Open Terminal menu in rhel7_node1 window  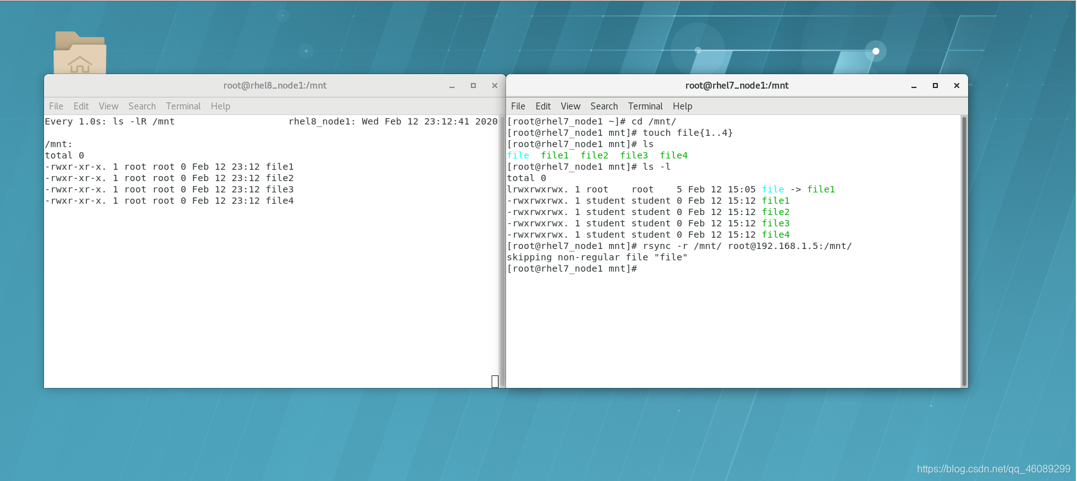645,106
